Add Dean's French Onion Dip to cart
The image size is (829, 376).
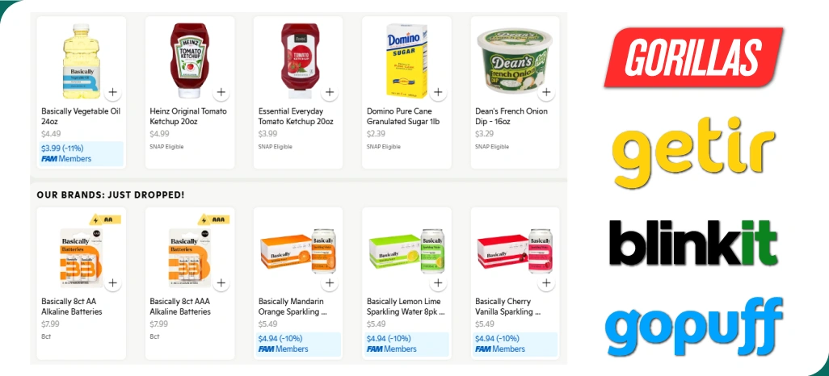(x=546, y=93)
